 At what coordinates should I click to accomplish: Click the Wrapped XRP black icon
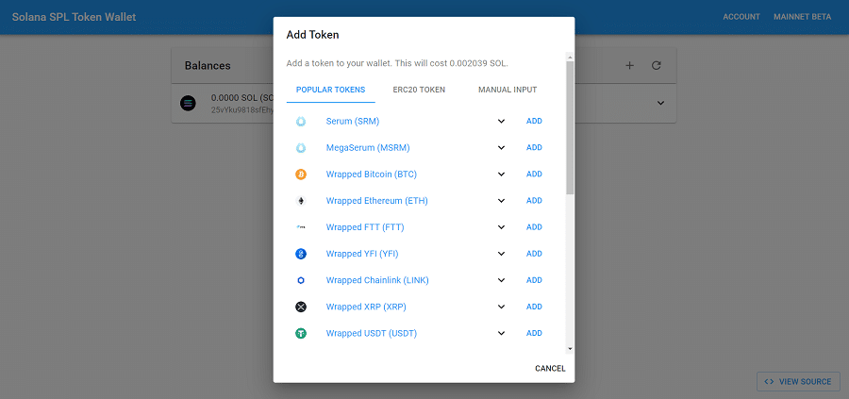point(301,307)
